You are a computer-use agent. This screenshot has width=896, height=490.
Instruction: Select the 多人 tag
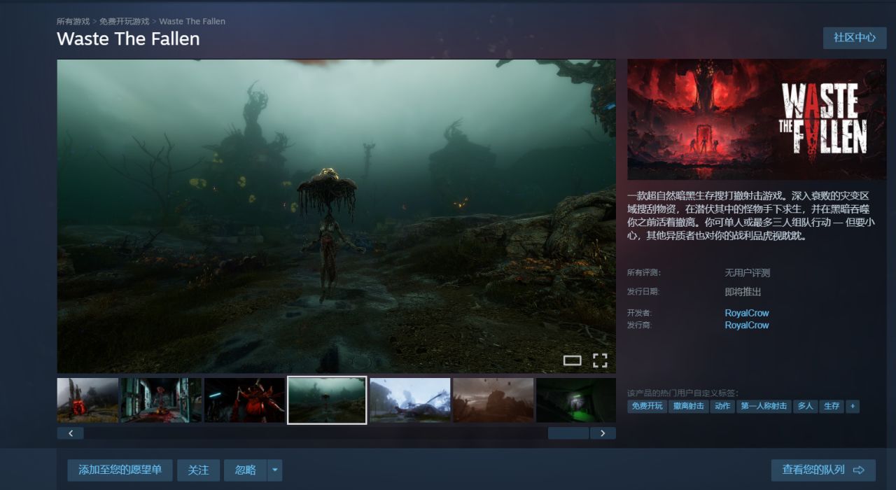pyautogui.click(x=806, y=406)
